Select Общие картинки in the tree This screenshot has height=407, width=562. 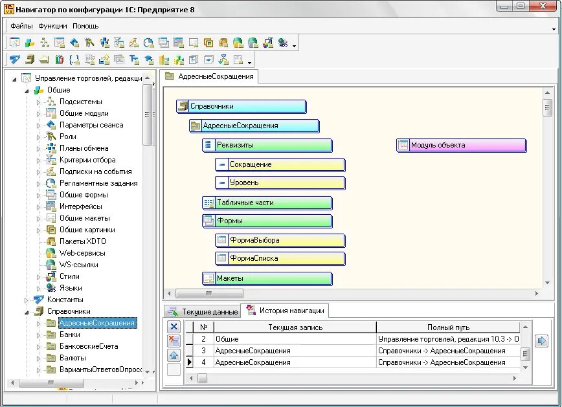point(87,230)
